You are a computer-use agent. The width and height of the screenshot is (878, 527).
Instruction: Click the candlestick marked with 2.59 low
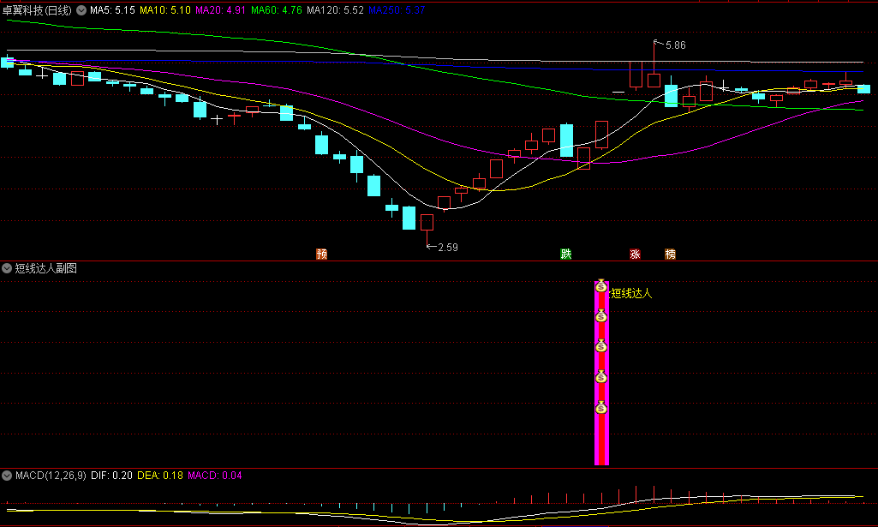click(427, 222)
